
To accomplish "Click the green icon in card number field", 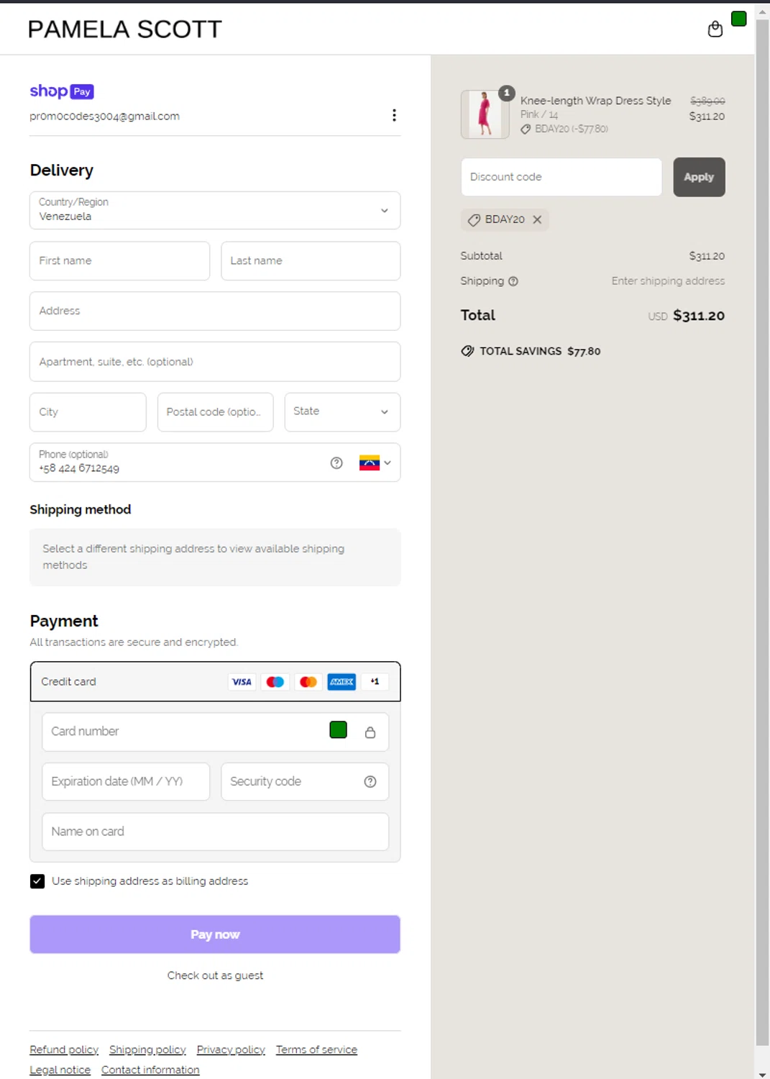I will tap(338, 730).
